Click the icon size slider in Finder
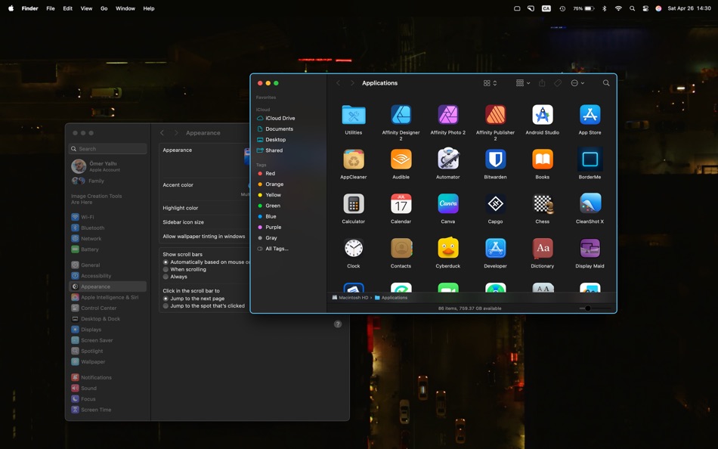Image resolution: width=718 pixels, height=449 pixels. click(x=588, y=308)
